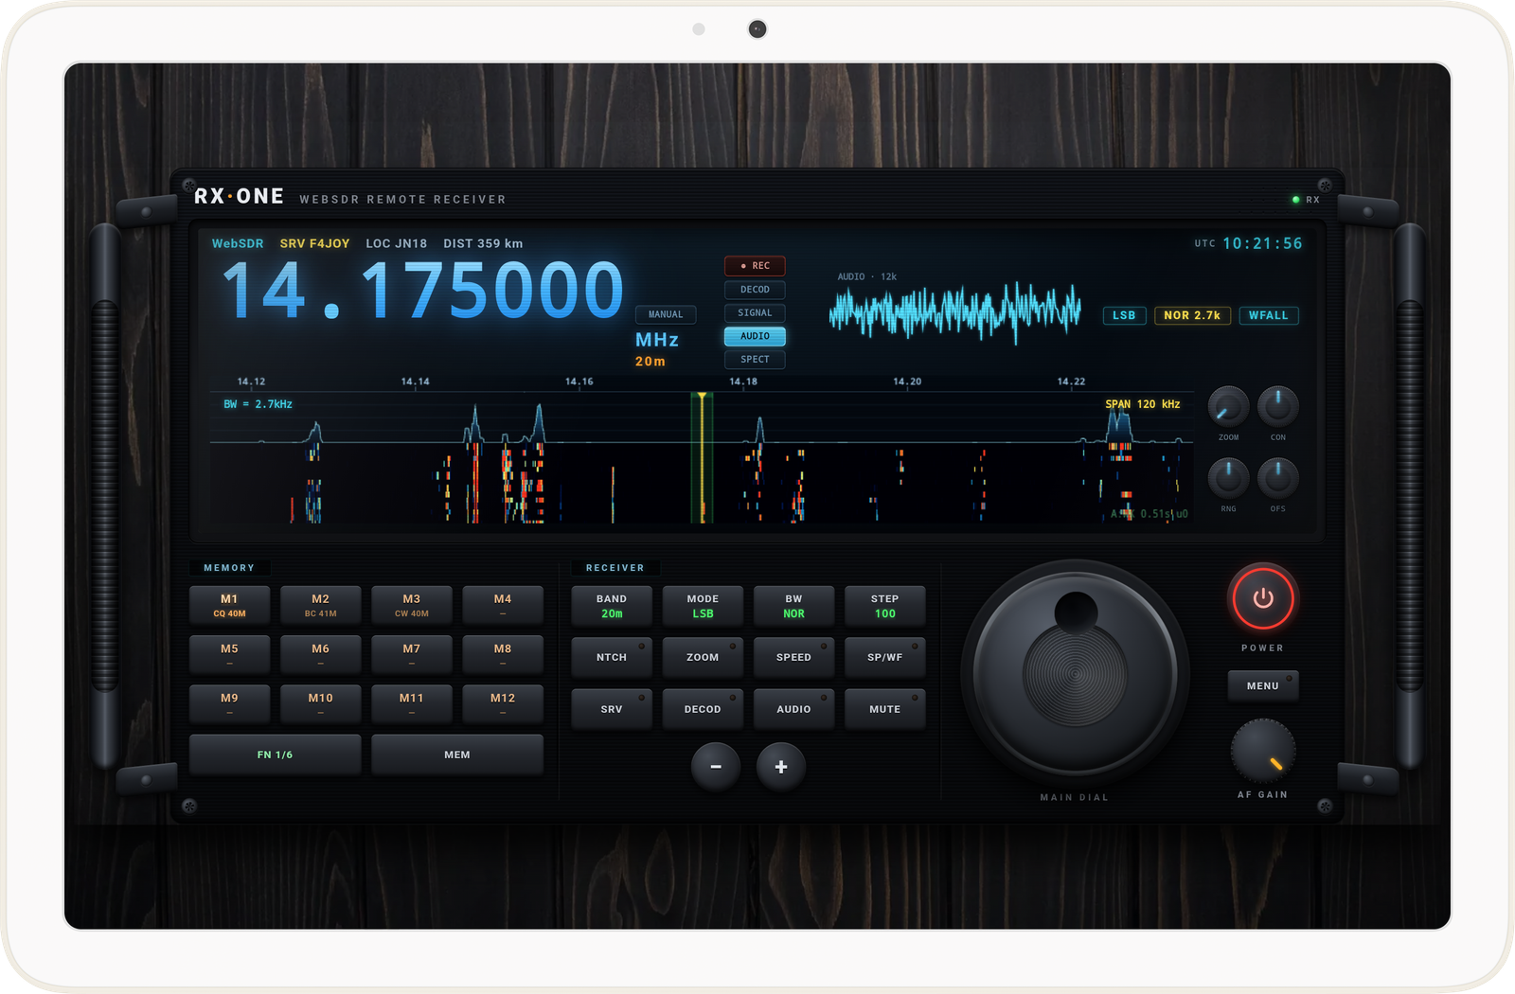Recall memory M1 CQ 40M
This screenshot has width=1515, height=994.
(x=229, y=605)
